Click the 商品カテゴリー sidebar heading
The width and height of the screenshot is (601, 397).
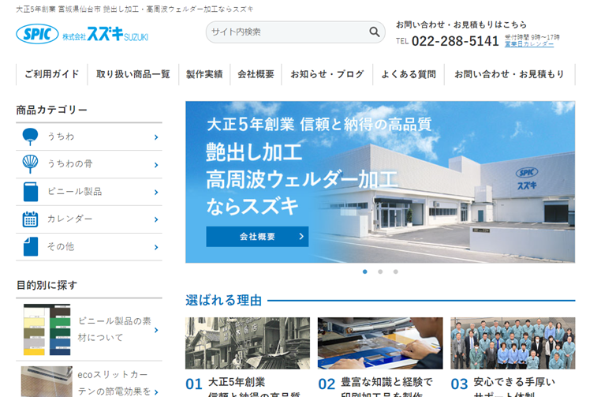click(52, 110)
